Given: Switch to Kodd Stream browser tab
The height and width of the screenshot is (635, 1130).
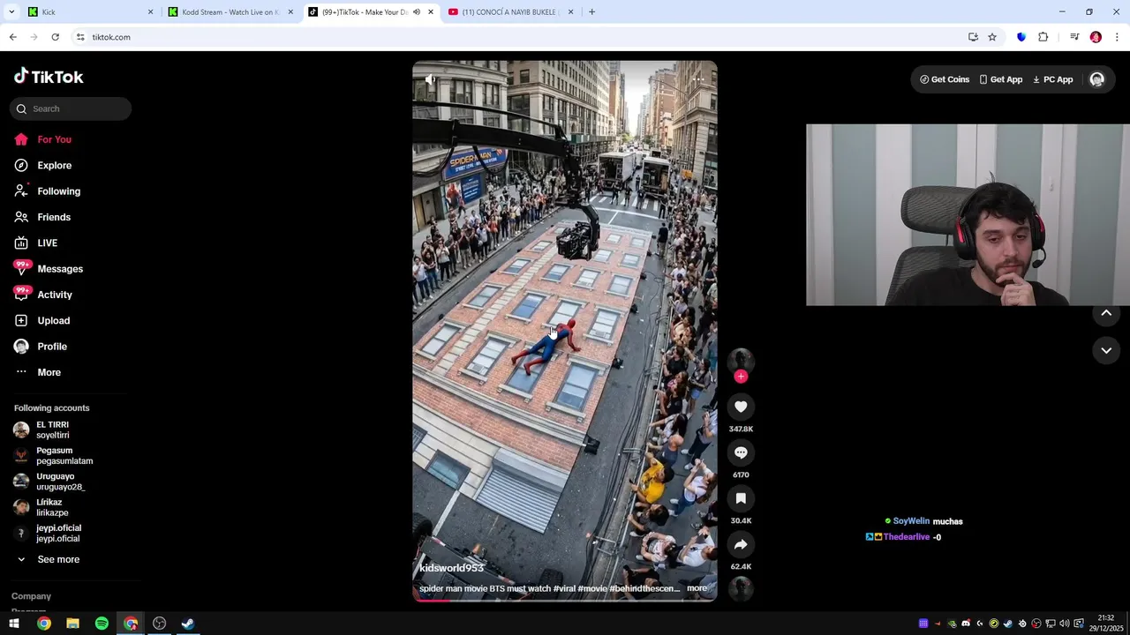Looking at the screenshot, I should pos(231,12).
